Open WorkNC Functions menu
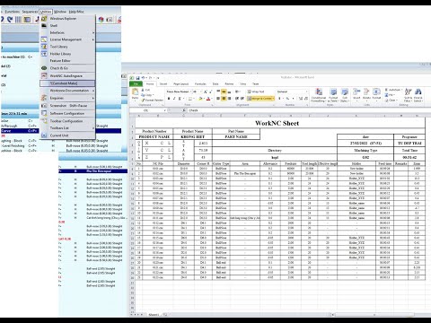The width and height of the screenshot is (431, 323). click(13, 12)
